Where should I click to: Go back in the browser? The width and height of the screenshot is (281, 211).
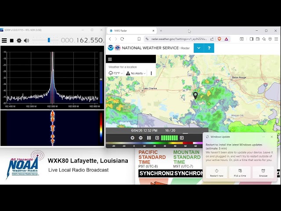(x=110, y=39)
